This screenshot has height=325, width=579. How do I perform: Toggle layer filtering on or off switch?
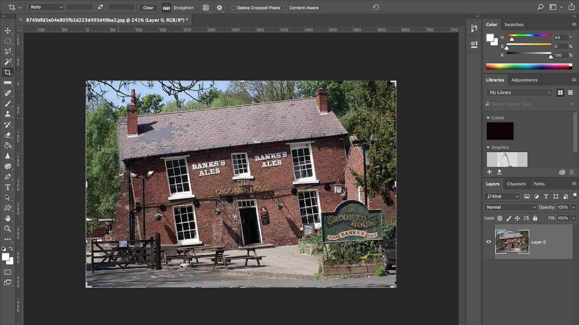[575, 195]
